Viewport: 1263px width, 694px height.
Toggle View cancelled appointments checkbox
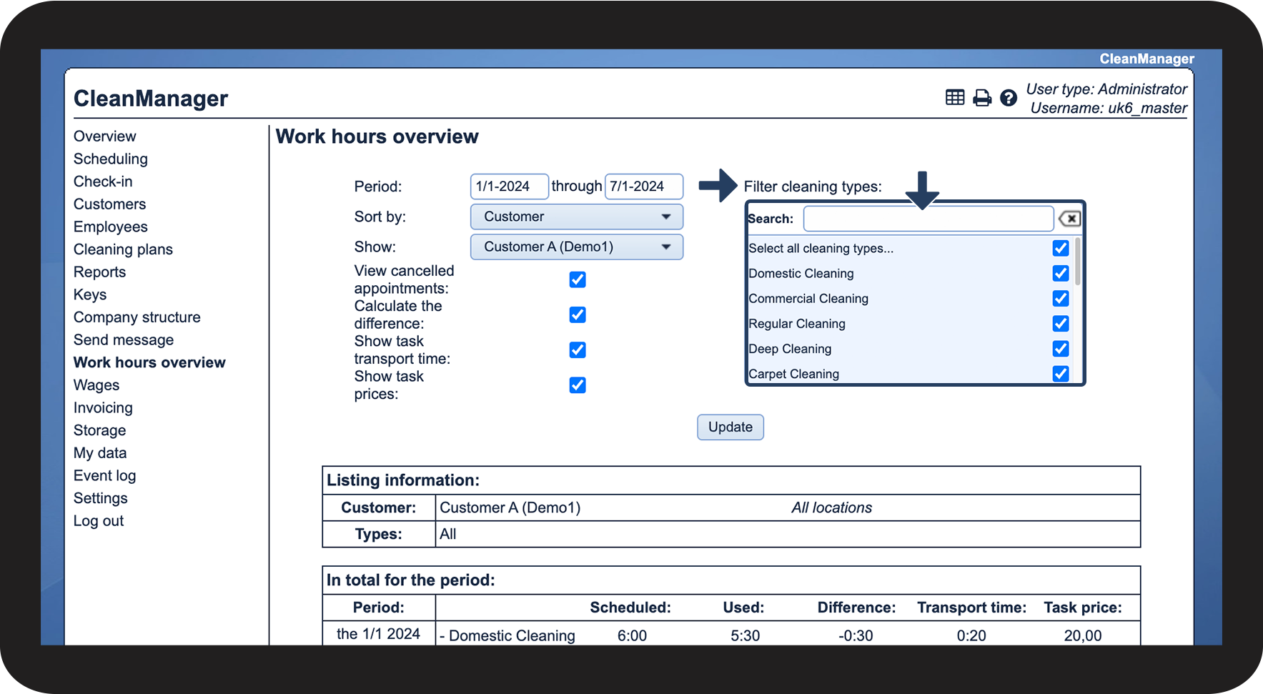(x=578, y=279)
